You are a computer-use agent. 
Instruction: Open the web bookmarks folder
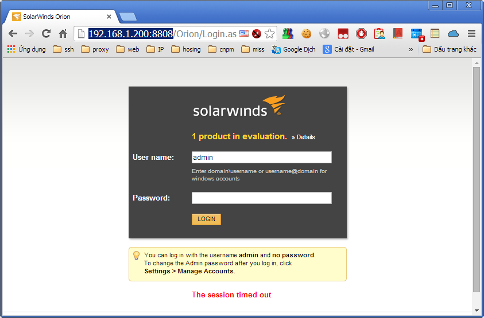click(x=127, y=49)
